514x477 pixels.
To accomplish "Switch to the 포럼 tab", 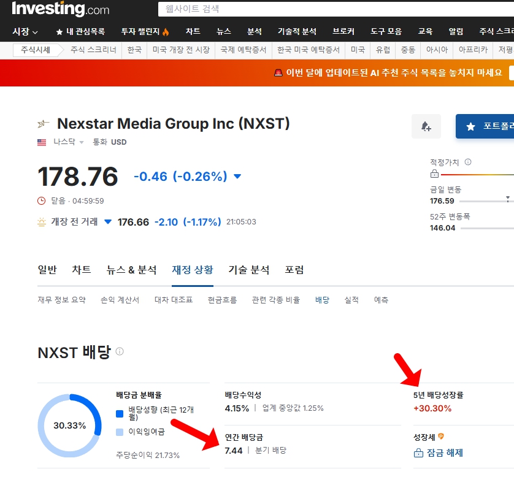I will (x=294, y=270).
